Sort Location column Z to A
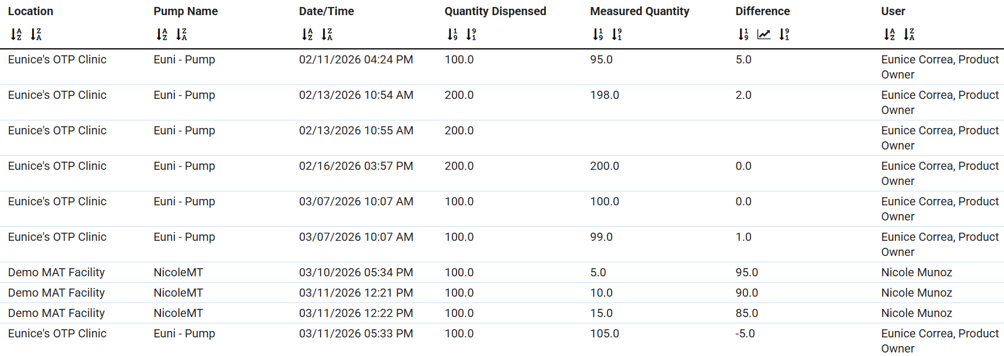The height and width of the screenshot is (356, 1004). 36,35
